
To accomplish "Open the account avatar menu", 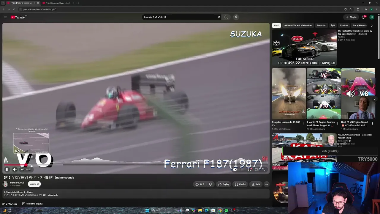I will pyautogui.click(x=372, y=17).
